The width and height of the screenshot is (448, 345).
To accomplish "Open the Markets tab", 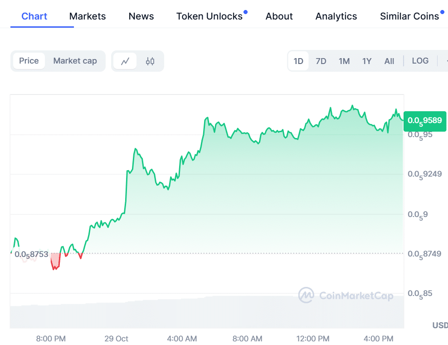I will click(x=88, y=16).
